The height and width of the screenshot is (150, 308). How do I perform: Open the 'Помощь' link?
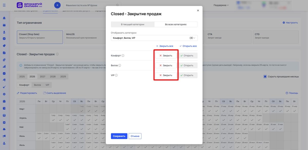tap(292, 93)
